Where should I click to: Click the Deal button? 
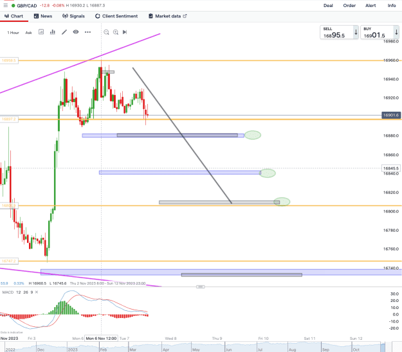pos(328,5)
